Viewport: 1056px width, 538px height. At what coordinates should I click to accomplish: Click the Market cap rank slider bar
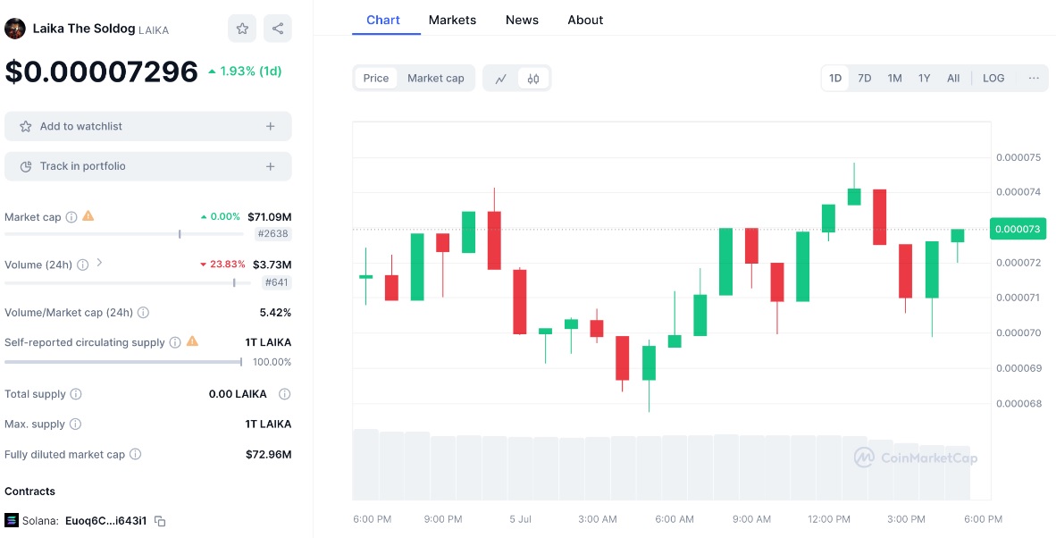[x=124, y=234]
